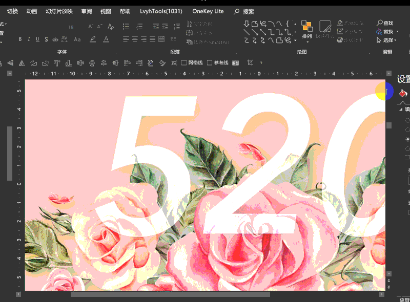Choose straight line shape
The width and height of the screenshot is (410, 302).
(247, 32)
